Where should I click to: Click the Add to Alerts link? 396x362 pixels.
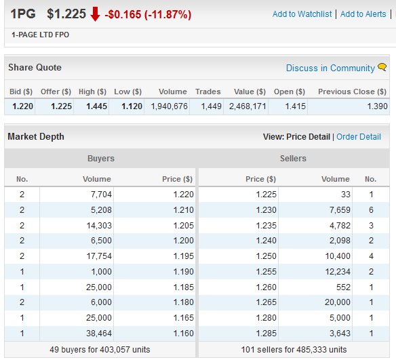click(363, 14)
